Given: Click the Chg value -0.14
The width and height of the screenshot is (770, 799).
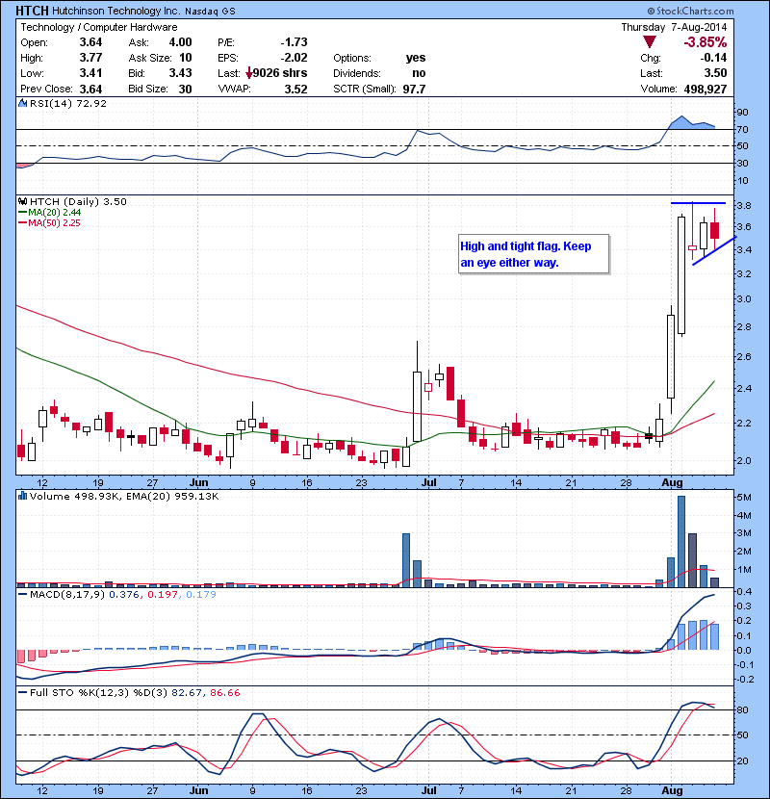Looking at the screenshot, I should click(x=713, y=58).
